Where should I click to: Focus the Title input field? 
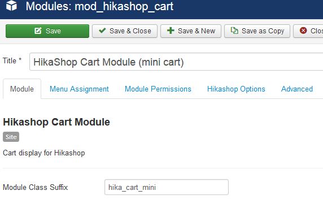tap(176, 62)
